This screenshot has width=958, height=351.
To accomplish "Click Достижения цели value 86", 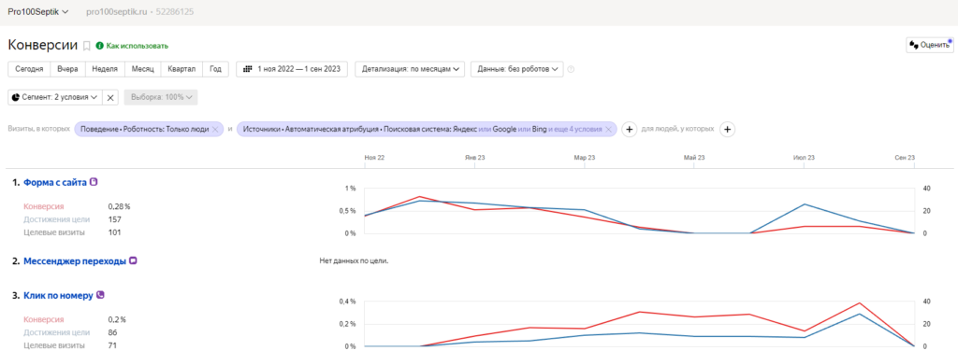I will (x=113, y=332).
